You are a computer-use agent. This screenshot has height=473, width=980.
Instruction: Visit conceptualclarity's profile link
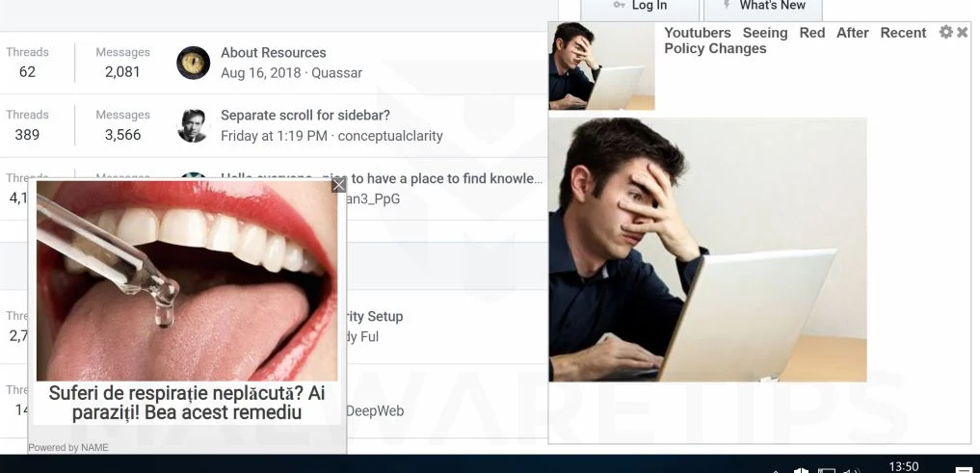click(390, 136)
